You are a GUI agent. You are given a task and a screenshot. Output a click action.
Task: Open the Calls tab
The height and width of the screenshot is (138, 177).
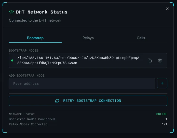(141, 38)
